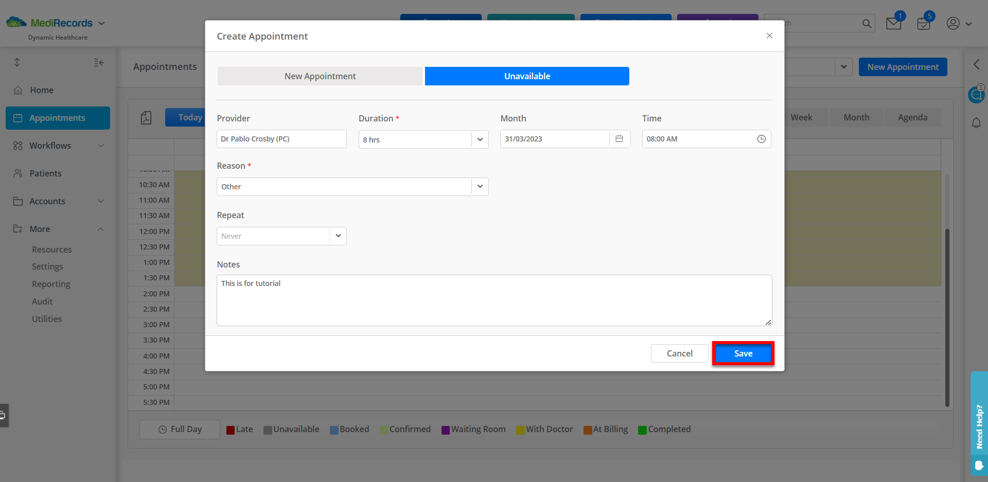This screenshot has height=482, width=988.
Task: Click the gray Unavailable legend swatch
Action: point(268,430)
